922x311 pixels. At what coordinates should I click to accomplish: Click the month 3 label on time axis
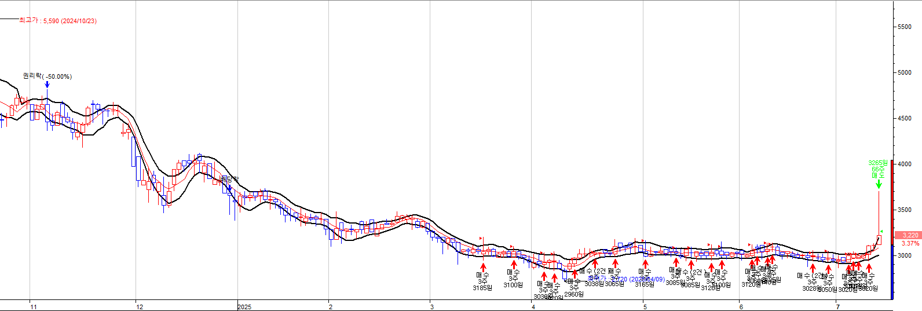coord(432,307)
